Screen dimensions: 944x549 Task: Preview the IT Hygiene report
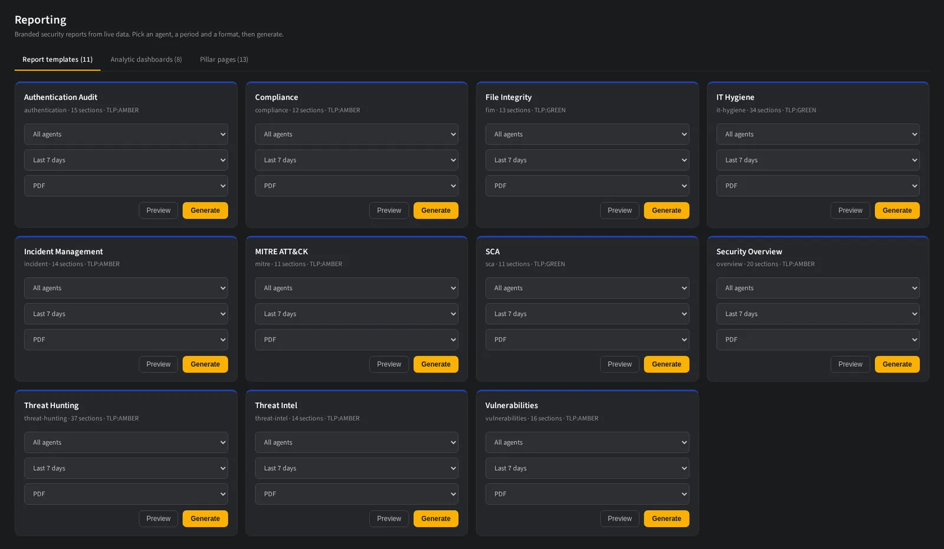pyautogui.click(x=850, y=211)
